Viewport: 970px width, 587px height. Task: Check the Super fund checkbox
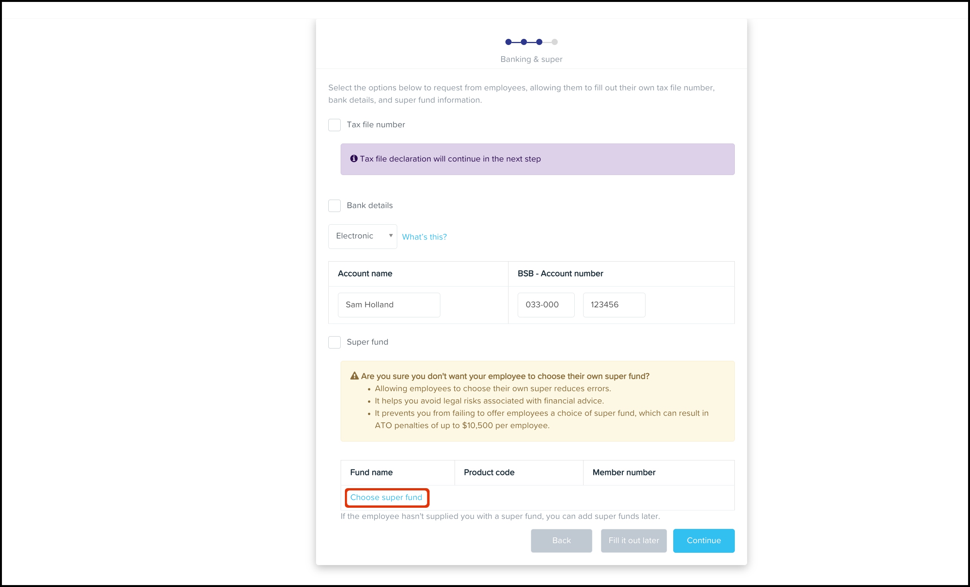point(334,342)
